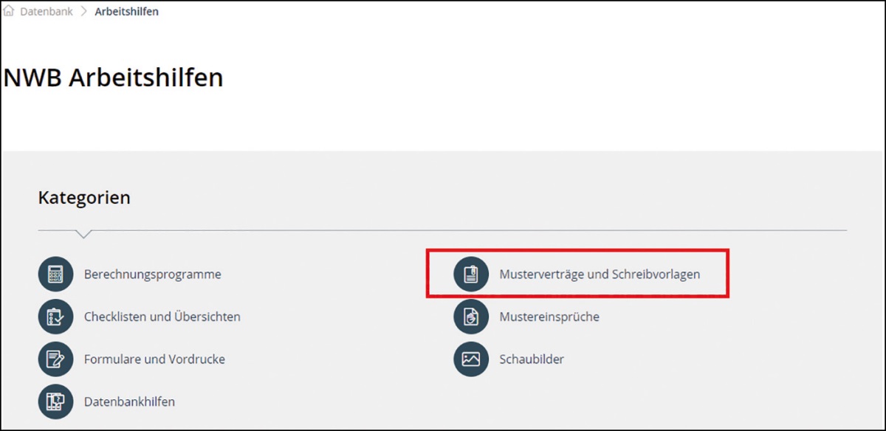
Task: Click the Arbeitshilfen breadcrumb item
Action: 126,12
